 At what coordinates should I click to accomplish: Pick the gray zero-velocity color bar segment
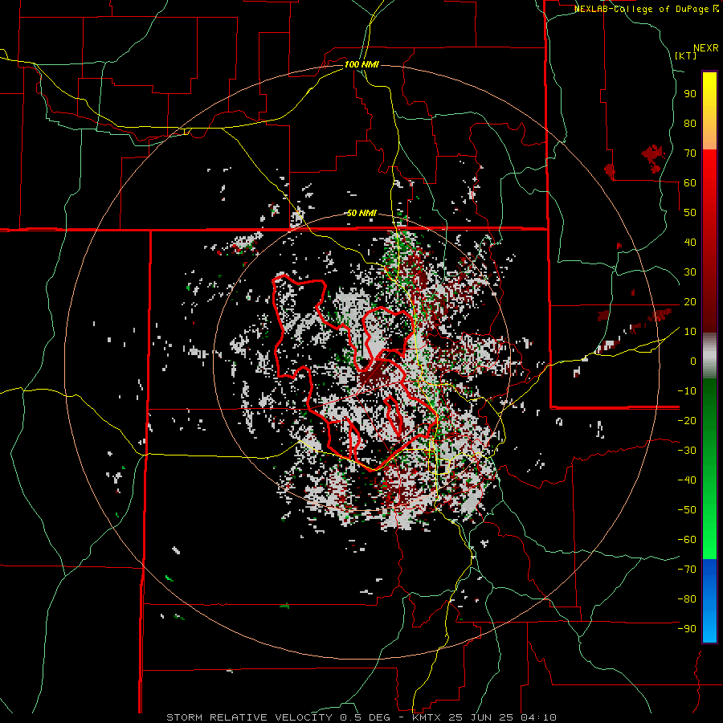tap(709, 356)
